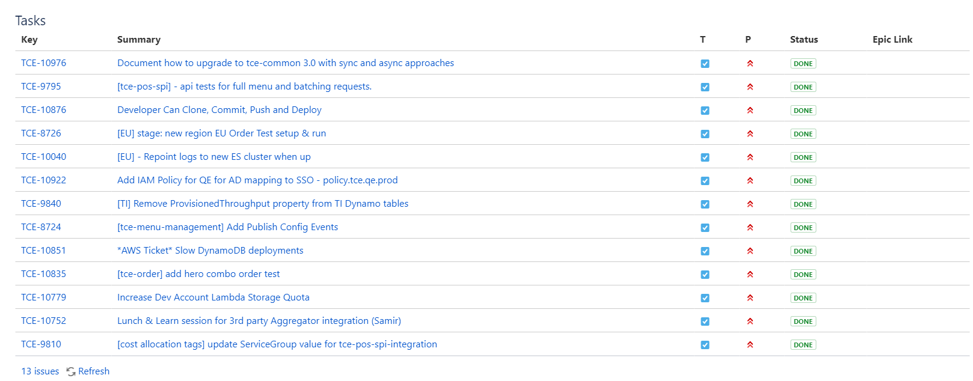Screen dimensions: 973x381
Task: Click the Epic Link column header
Action: click(892, 40)
